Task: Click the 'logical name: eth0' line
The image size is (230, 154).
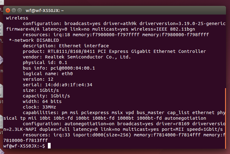Action: [x=48, y=74]
